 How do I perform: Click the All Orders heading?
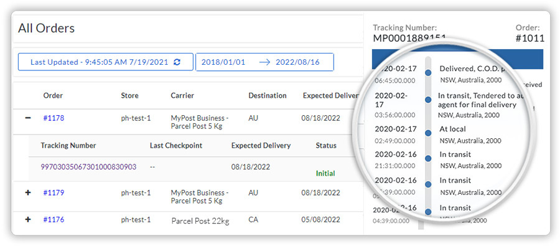pyautogui.click(x=47, y=28)
